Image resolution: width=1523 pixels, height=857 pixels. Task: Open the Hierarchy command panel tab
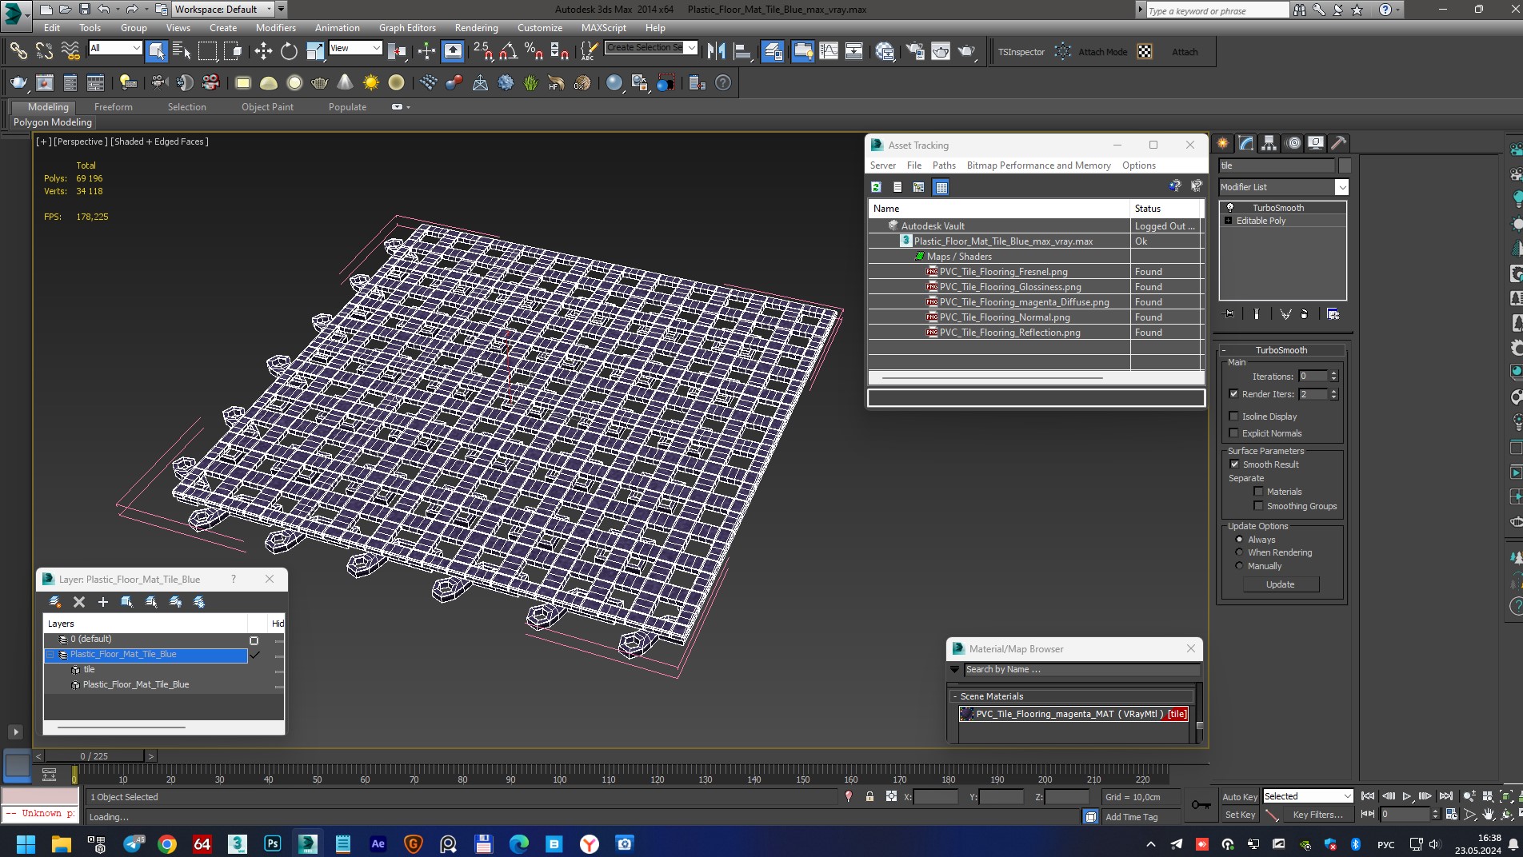(1269, 143)
